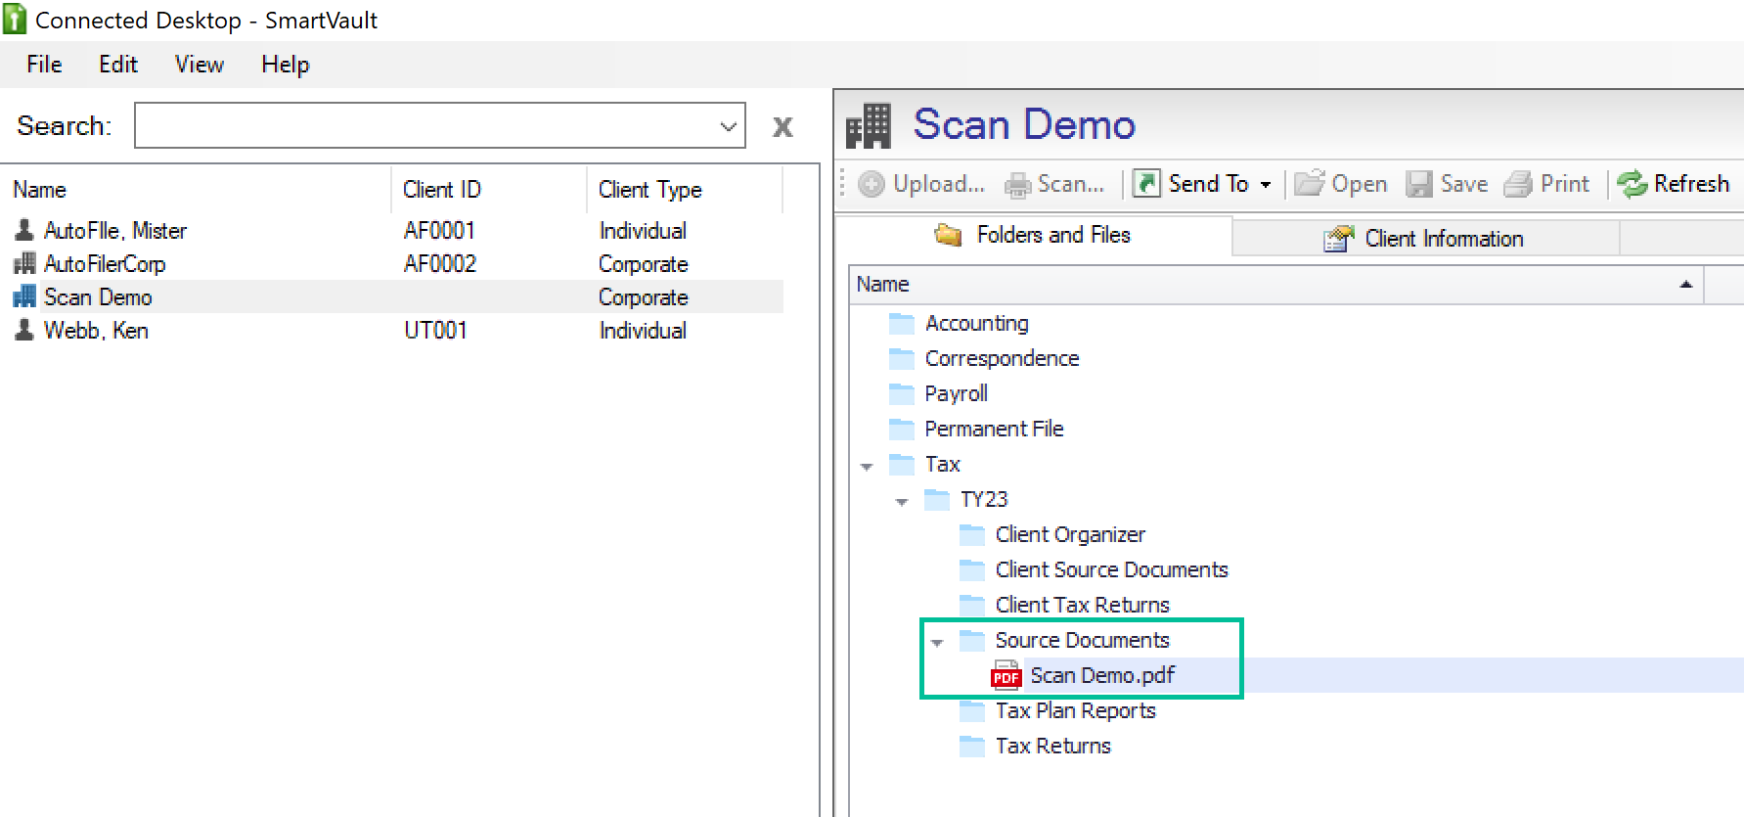Click the toolbar grip handle left of Upload
Image resolution: width=1744 pixels, height=817 pixels.
(x=842, y=184)
